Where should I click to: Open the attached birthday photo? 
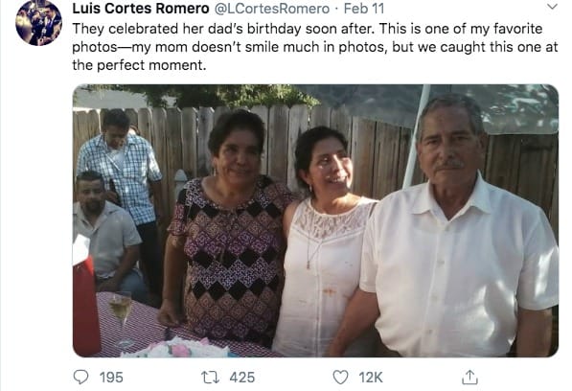315,220
